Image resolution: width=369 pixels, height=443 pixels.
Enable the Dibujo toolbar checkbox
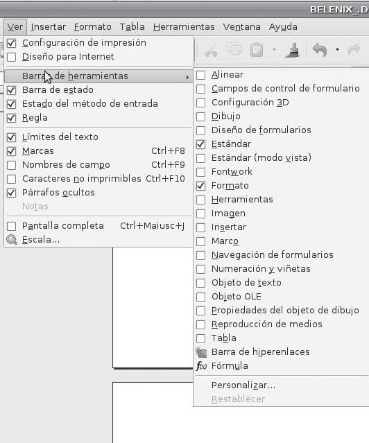coord(200,116)
